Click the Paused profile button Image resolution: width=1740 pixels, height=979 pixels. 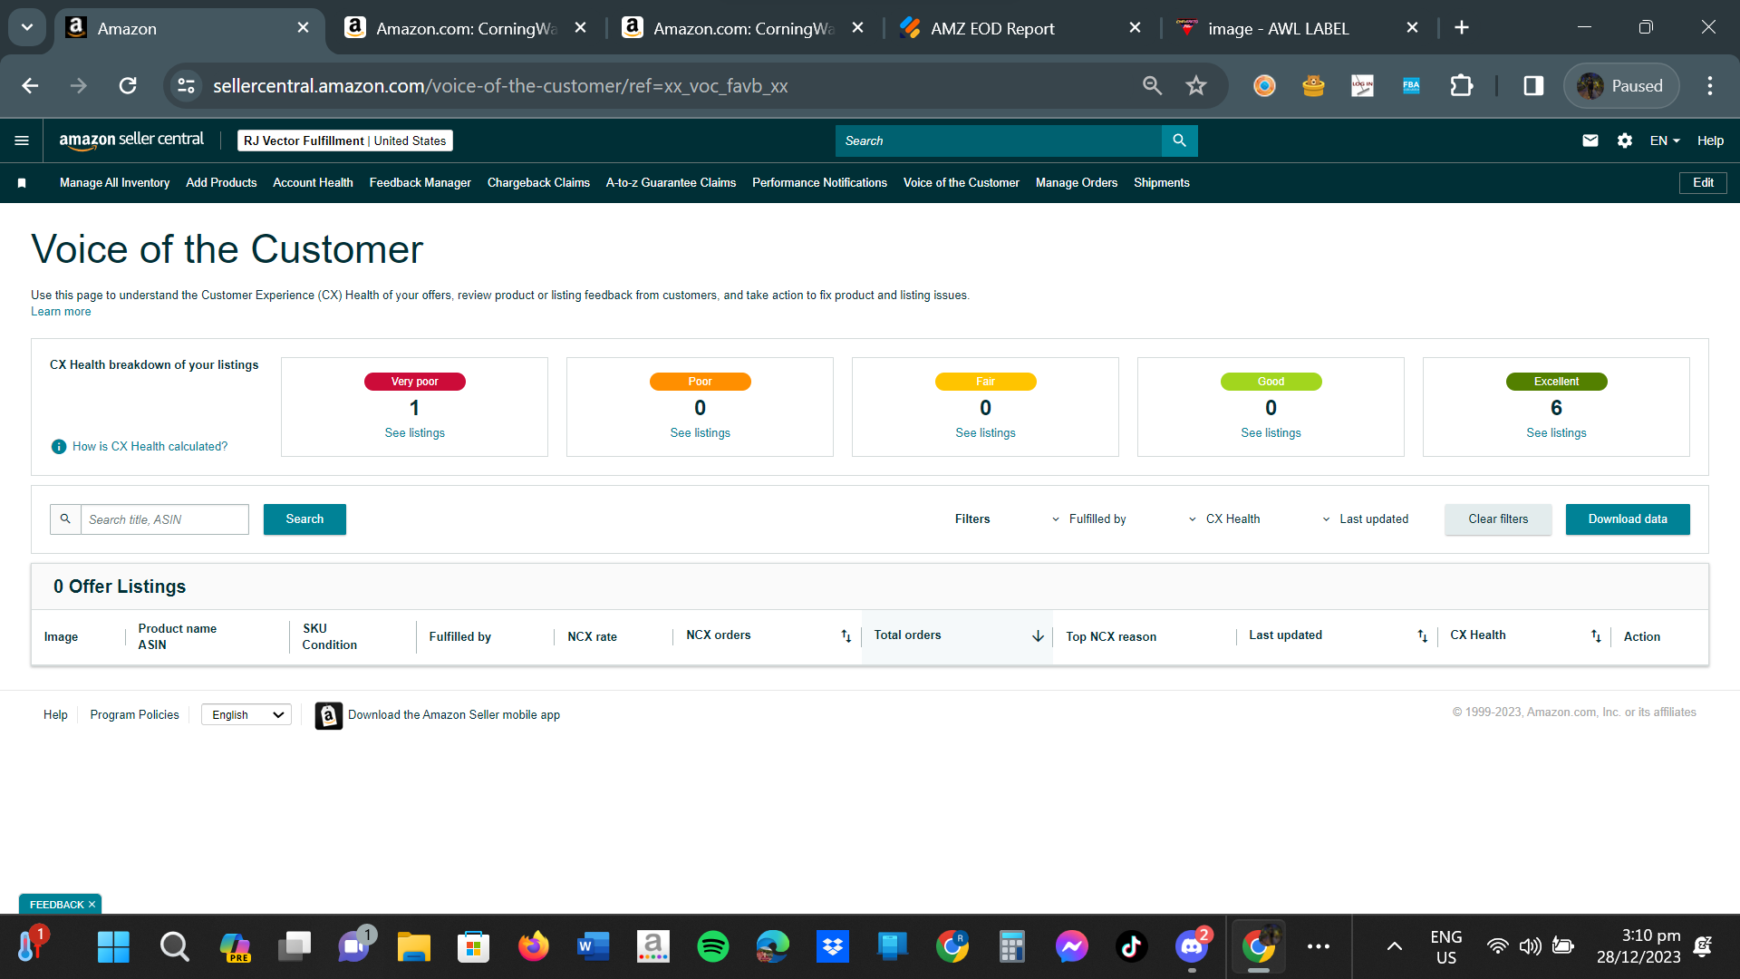click(1620, 86)
